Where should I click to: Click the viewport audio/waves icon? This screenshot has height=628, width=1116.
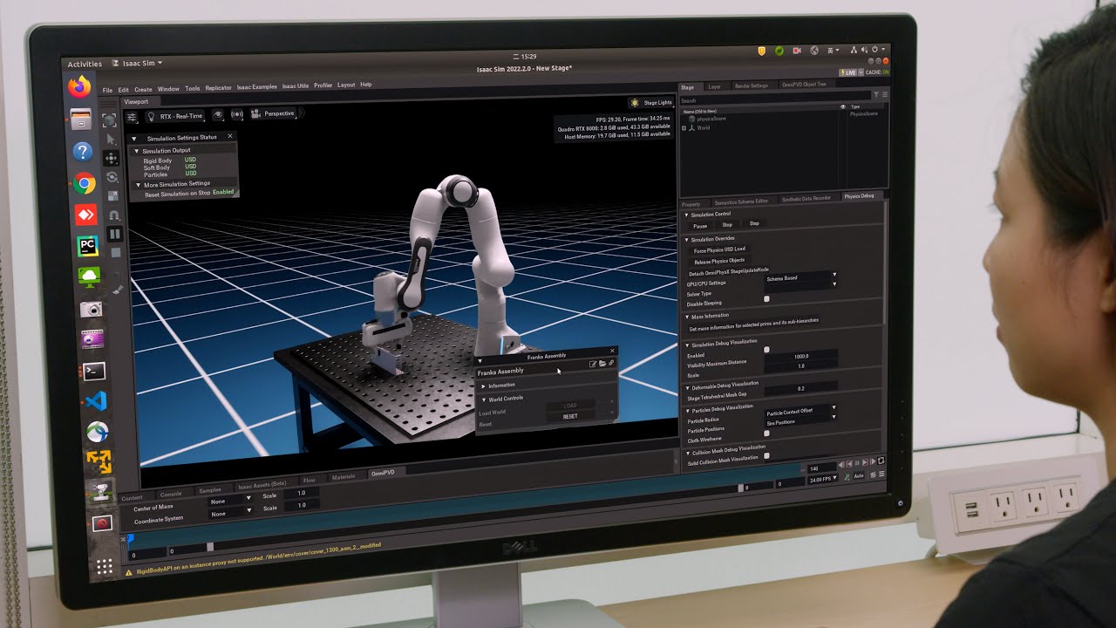[x=236, y=114]
